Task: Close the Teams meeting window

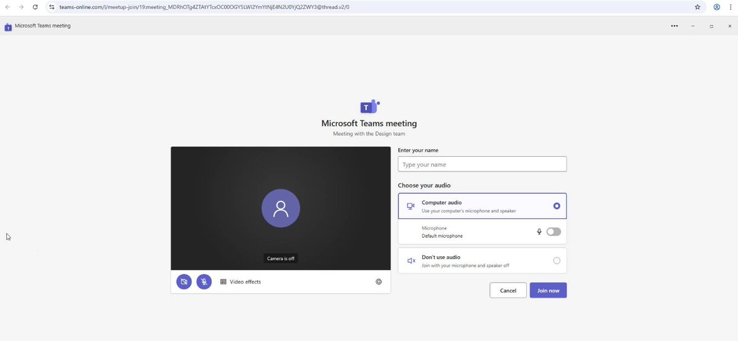Action: point(729,26)
